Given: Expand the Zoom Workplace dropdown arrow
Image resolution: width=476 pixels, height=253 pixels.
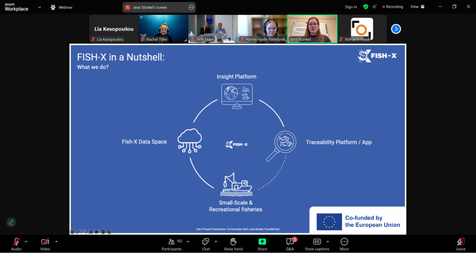Looking at the screenshot, I should pos(40,7).
